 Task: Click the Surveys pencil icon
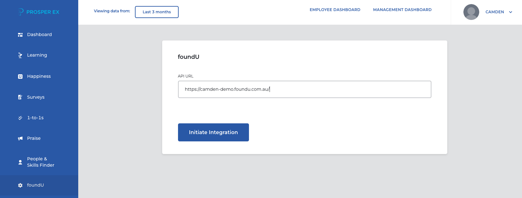(x=20, y=97)
